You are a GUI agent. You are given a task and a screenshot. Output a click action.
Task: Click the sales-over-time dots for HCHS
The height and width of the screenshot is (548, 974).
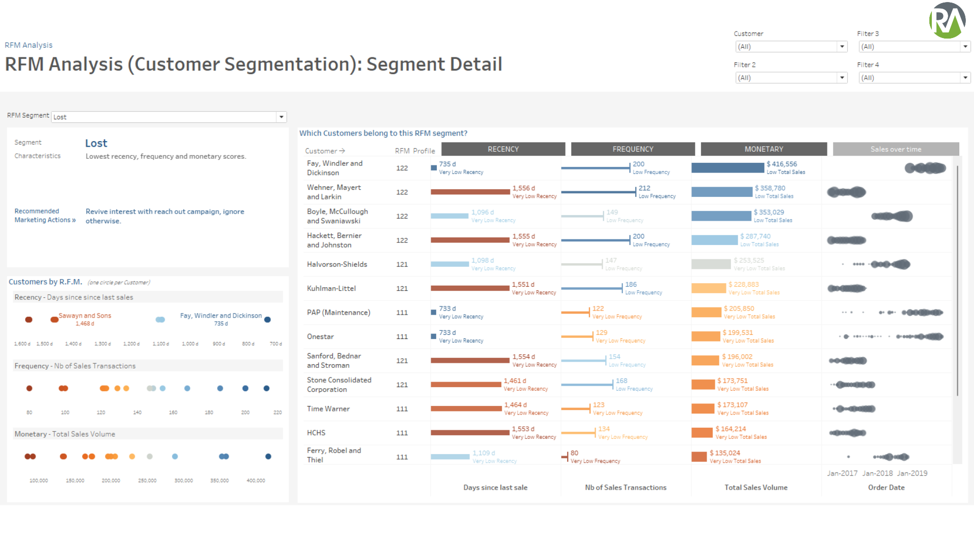(848, 433)
